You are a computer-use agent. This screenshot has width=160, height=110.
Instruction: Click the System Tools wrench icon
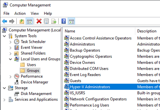[x=11, y=36]
